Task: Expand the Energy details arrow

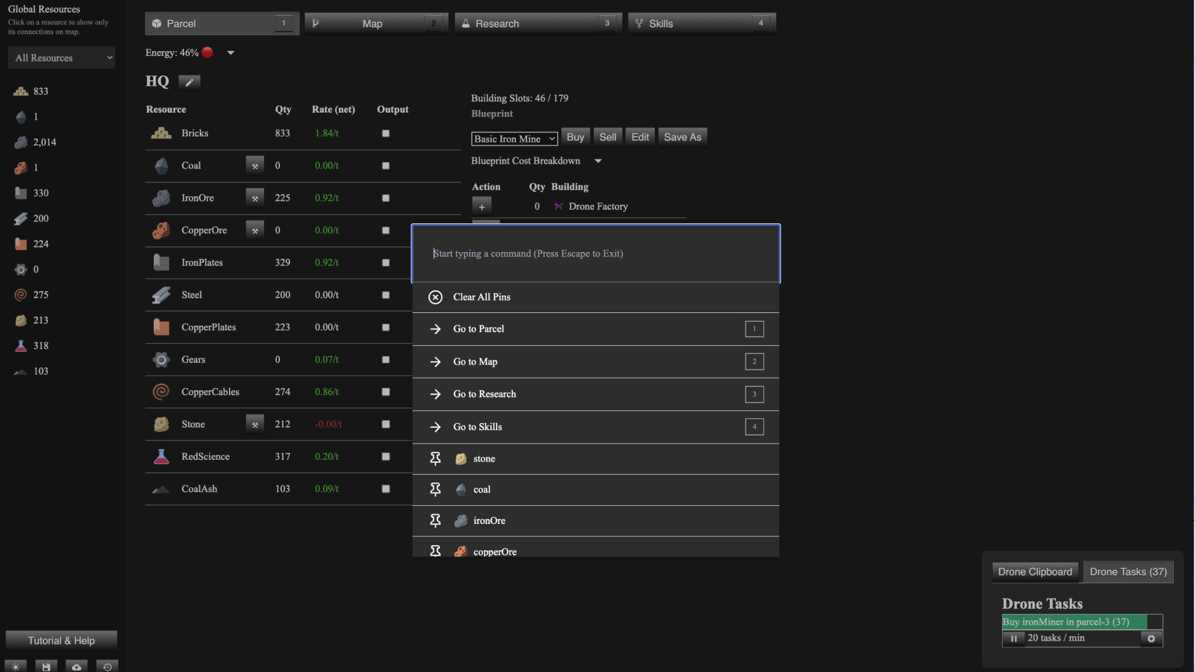Action: pyautogui.click(x=231, y=53)
